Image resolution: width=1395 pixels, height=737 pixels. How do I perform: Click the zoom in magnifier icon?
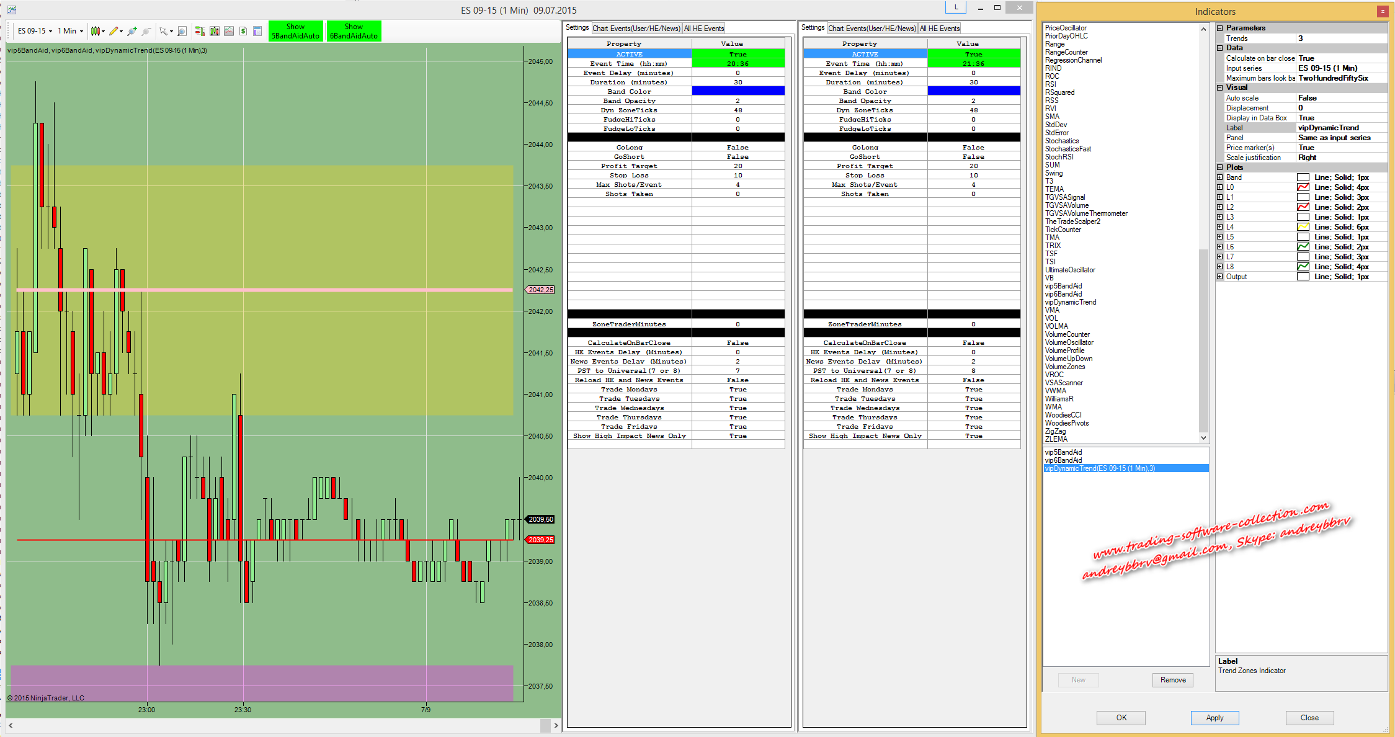click(x=131, y=31)
